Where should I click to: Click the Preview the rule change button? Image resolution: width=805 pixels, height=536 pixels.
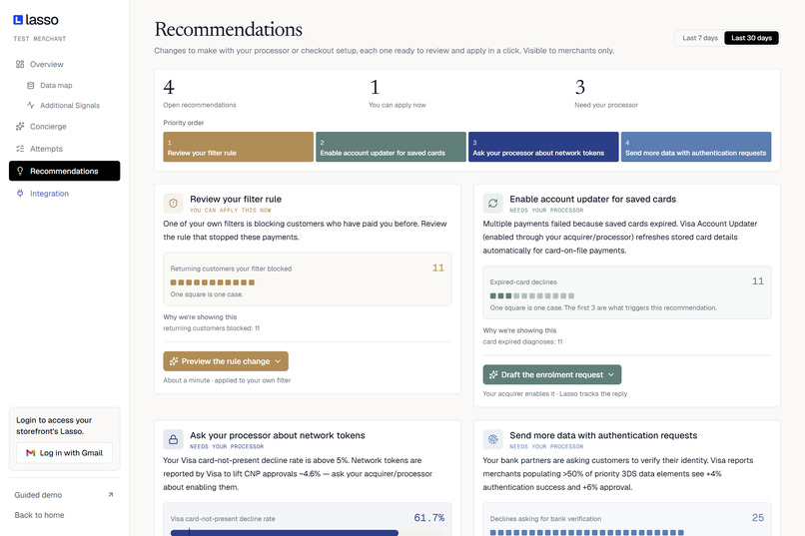(226, 361)
